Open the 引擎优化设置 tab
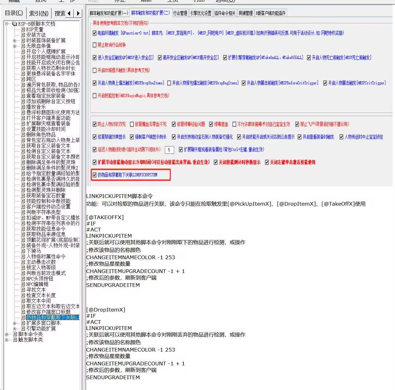Viewport: 395px width, 390px height. 201,13
